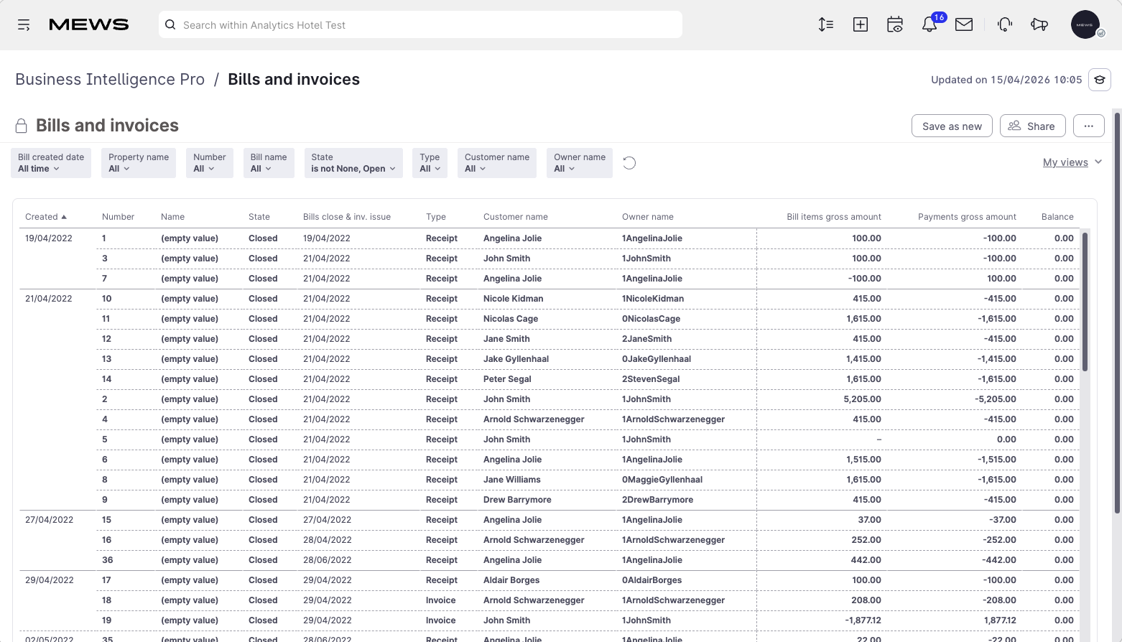Click the lock icon beside report title
This screenshot has width=1122, height=642.
(22, 126)
